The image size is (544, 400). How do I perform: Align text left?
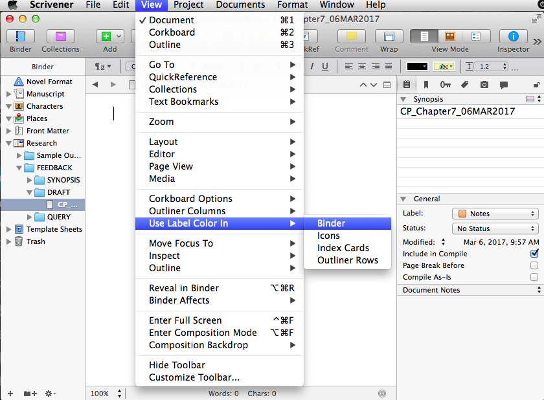(x=348, y=66)
